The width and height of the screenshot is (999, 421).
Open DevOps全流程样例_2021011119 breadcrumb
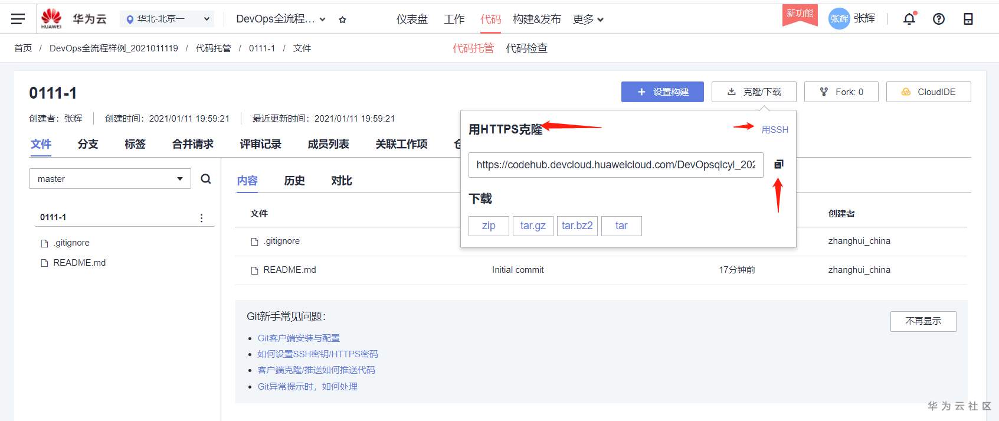tap(114, 48)
